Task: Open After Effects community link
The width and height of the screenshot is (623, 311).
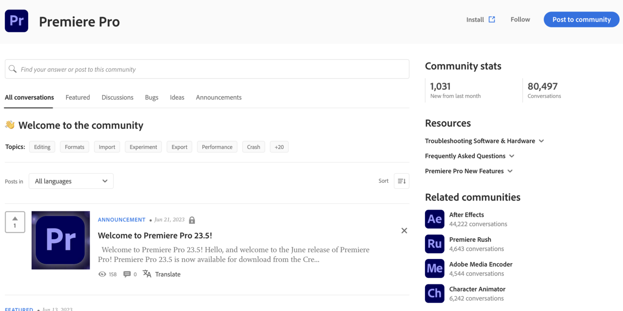Action: point(466,215)
